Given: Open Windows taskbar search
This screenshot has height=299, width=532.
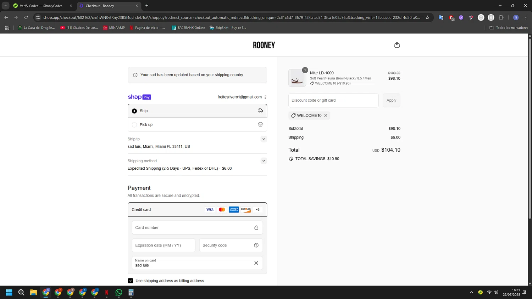Looking at the screenshot, I should pos(21,292).
